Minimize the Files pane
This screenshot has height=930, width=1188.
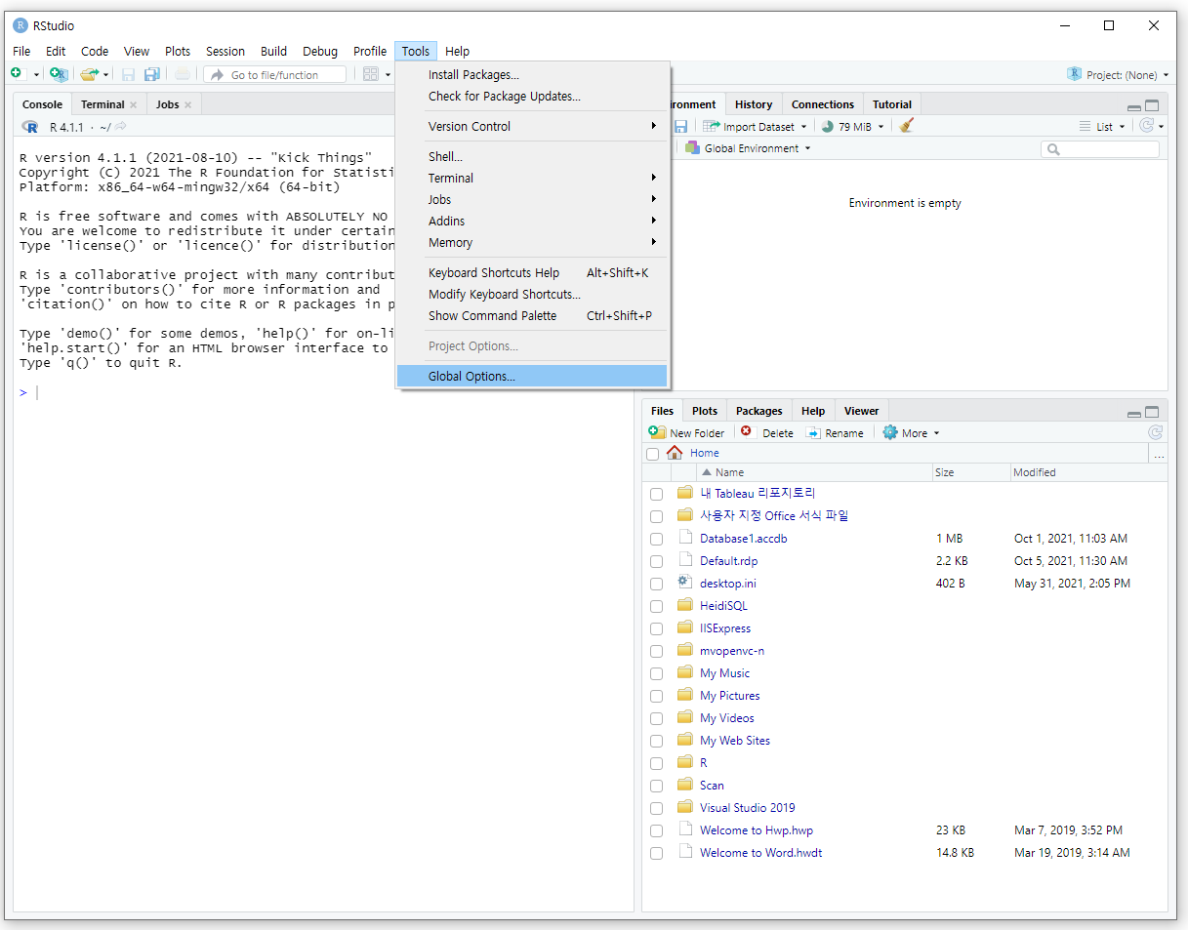click(1133, 413)
